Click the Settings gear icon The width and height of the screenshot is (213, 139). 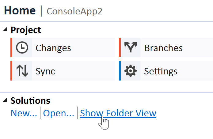tap(131, 71)
